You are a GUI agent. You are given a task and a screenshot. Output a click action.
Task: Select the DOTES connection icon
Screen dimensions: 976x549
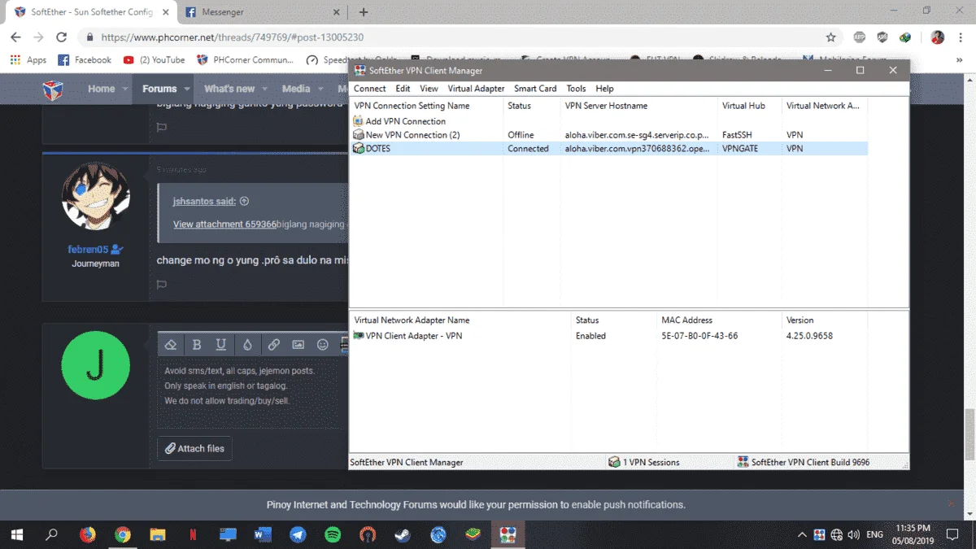point(359,149)
